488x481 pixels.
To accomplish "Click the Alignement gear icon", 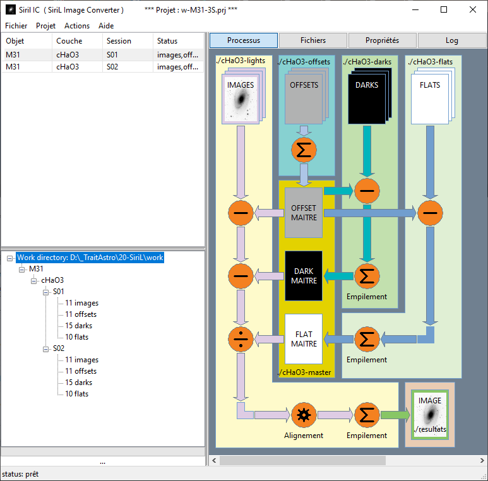I will 304,415.
